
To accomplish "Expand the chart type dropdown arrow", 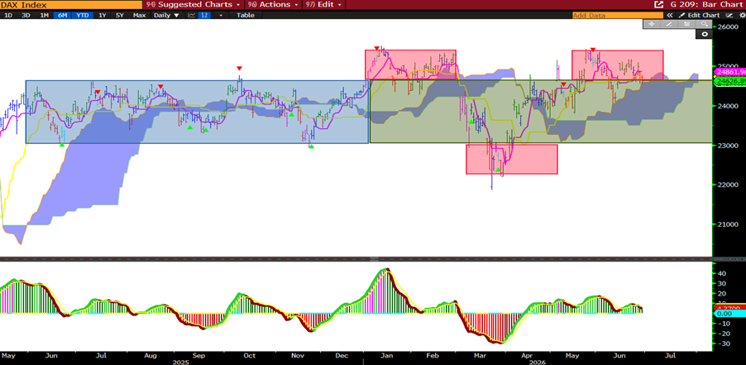I will tap(220, 15).
